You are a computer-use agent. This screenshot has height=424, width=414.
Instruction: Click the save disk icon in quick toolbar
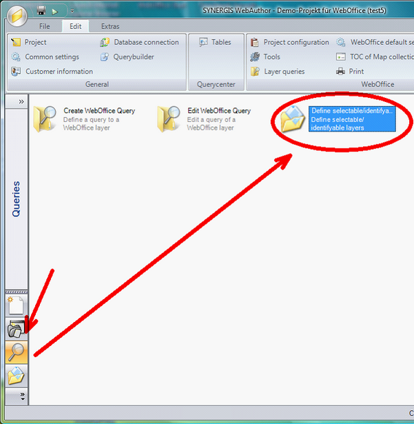[41, 10]
